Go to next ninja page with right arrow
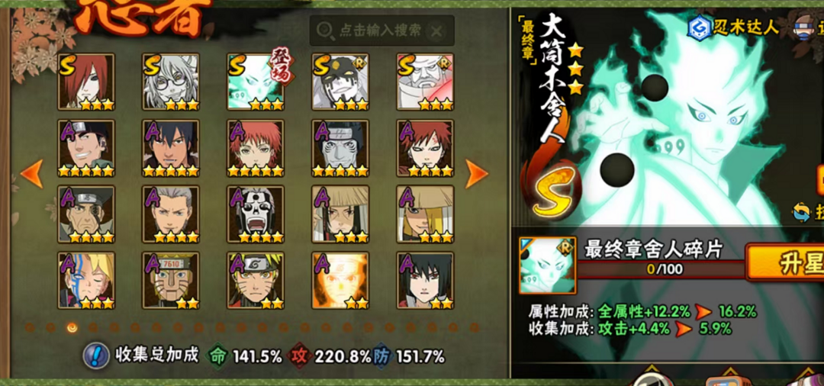This screenshot has width=824, height=386. point(477,173)
